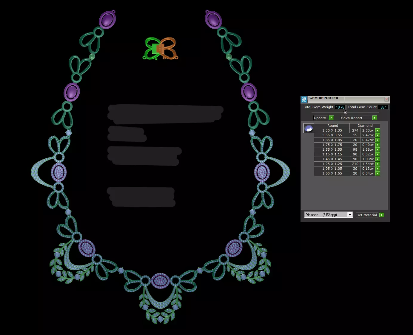Click green arrow on 1.35 X 1.35 row
The height and width of the screenshot is (335, 413).
[x=377, y=131]
